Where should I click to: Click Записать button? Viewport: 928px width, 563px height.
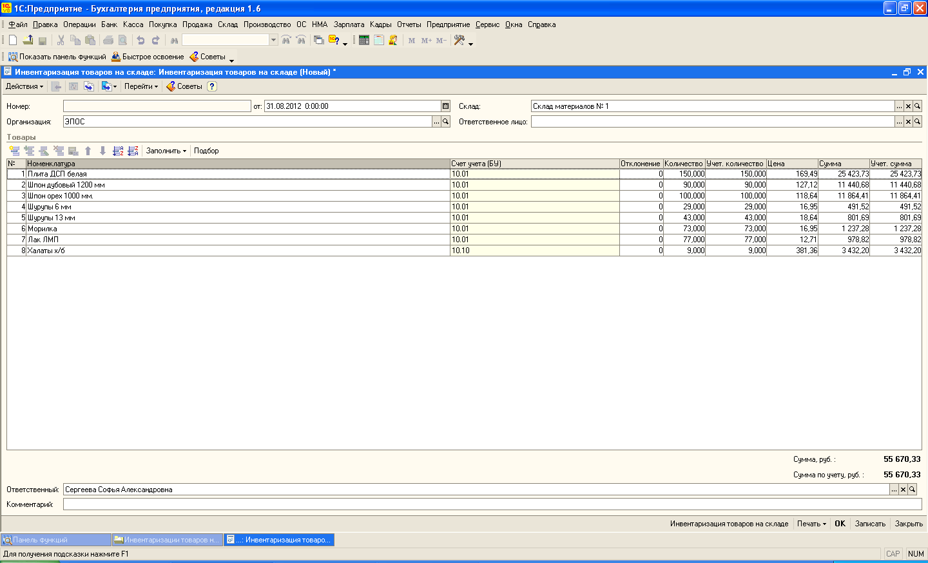pyautogui.click(x=870, y=524)
